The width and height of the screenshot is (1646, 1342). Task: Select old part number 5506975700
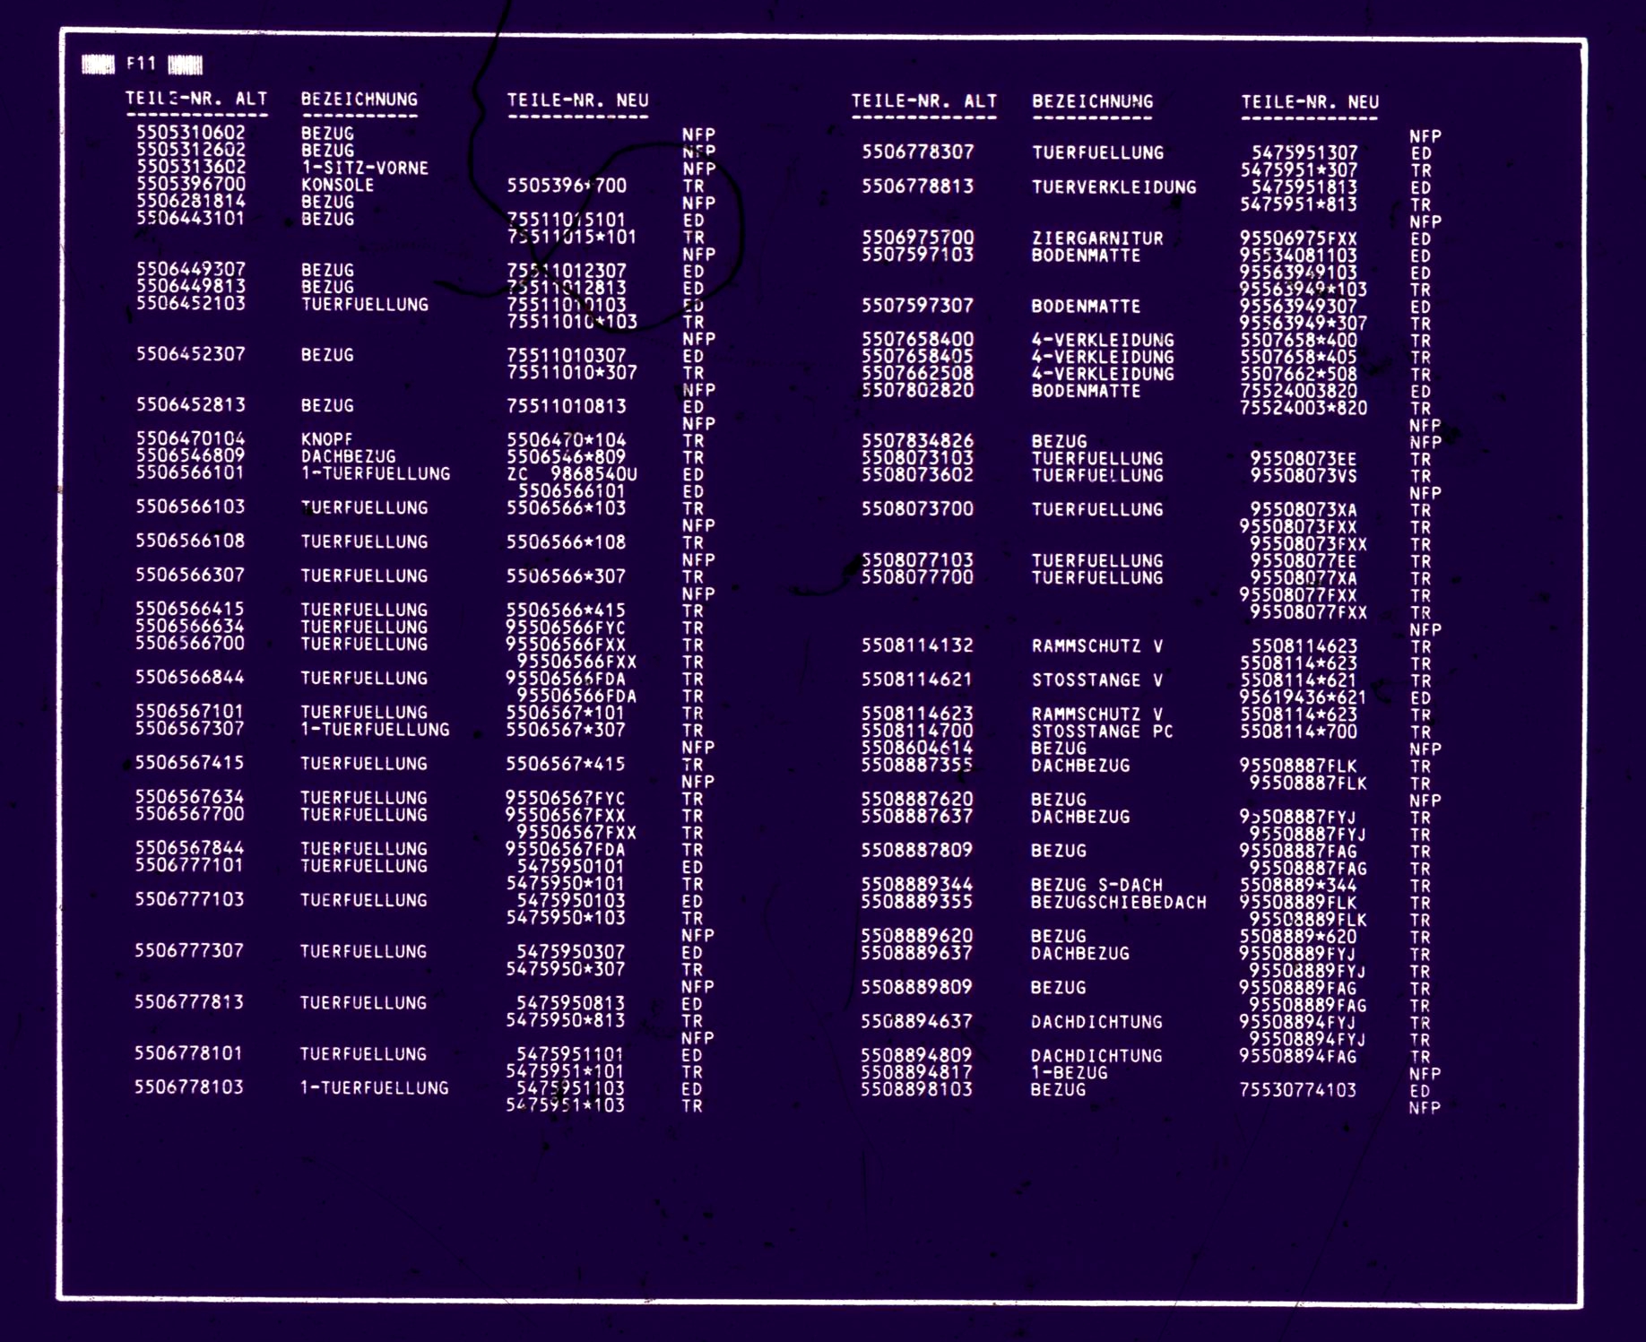coord(918,238)
